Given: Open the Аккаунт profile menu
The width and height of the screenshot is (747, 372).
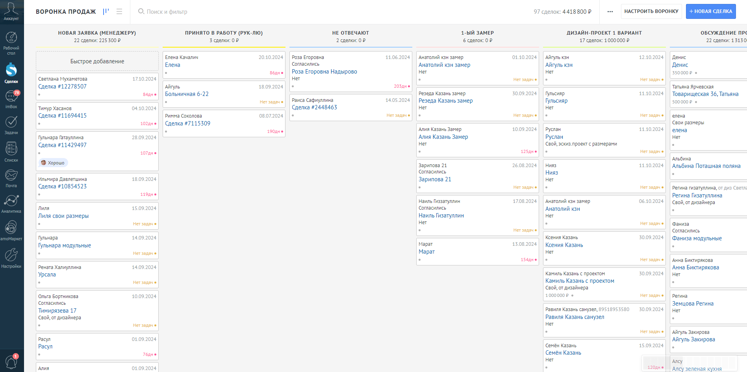Looking at the screenshot, I should 11,12.
